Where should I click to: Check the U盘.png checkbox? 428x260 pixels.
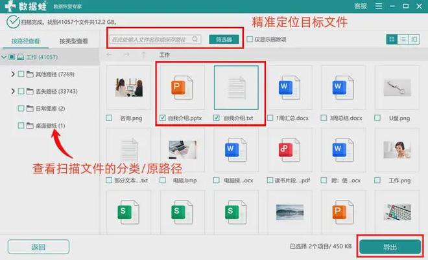(x=377, y=118)
